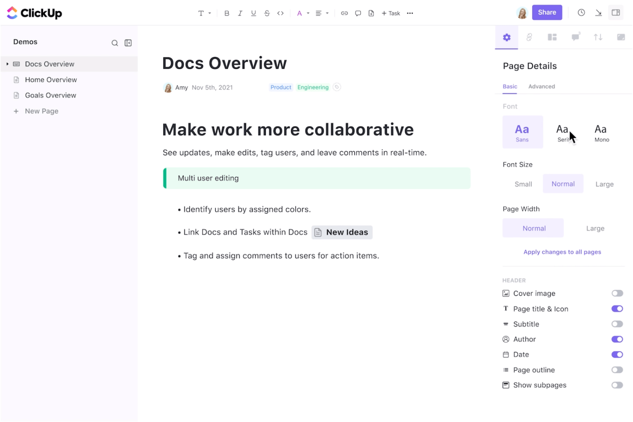The height and width of the screenshot is (422, 633).
Task: Select the Serif font option
Action: (x=562, y=132)
